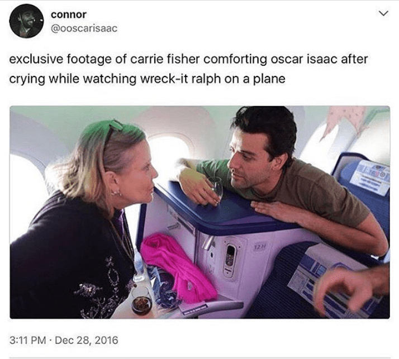Click the seat remote control panel in photo

[230, 259]
